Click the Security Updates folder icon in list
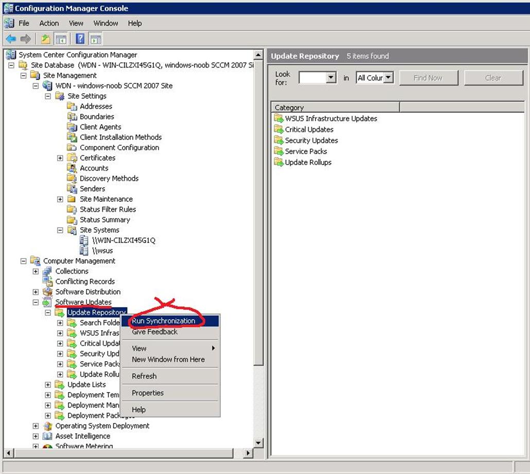The image size is (530, 474). click(x=279, y=140)
